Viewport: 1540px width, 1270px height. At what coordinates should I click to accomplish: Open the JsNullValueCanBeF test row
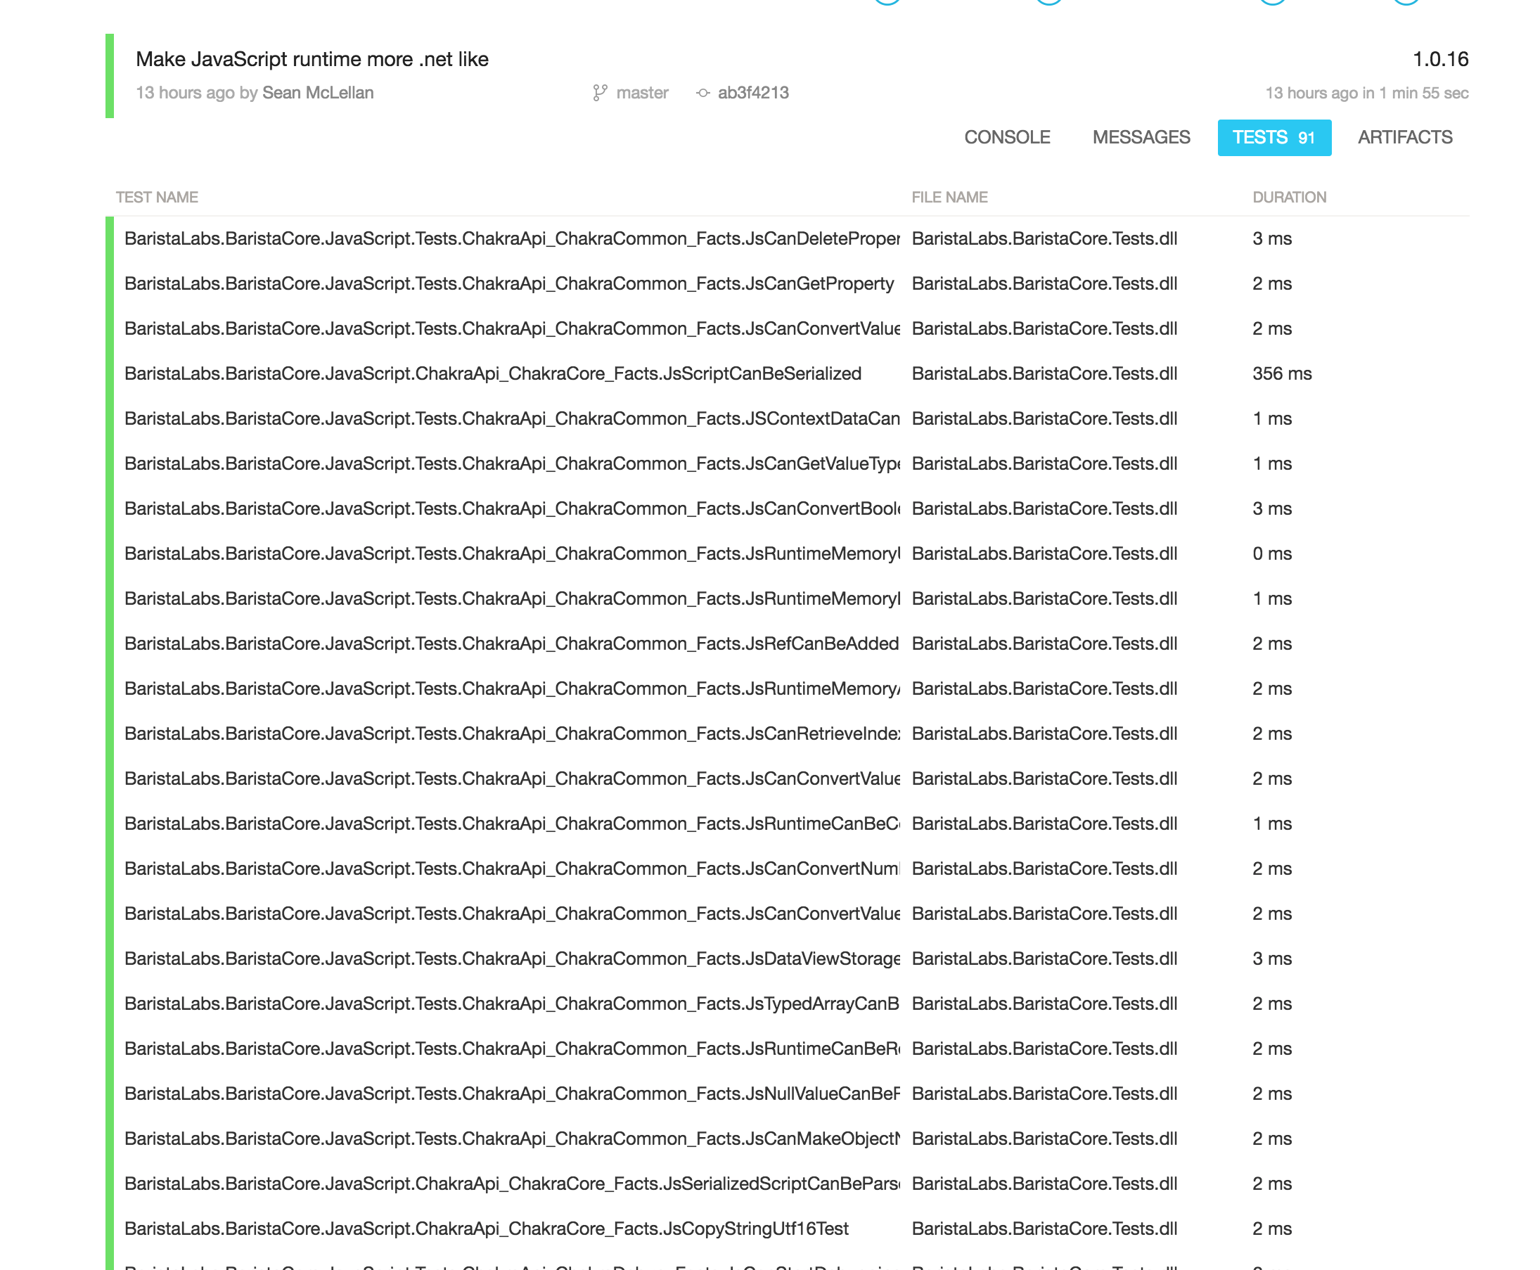(786, 1093)
